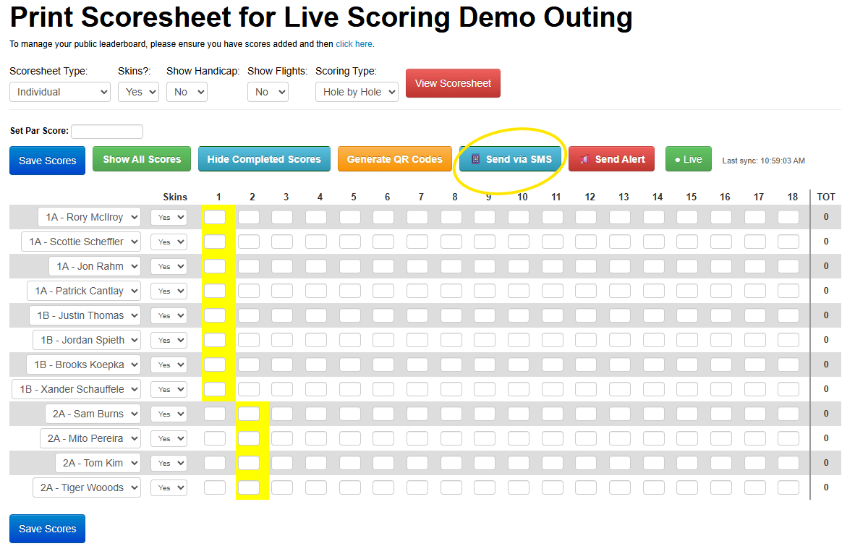Click Rory McIlroy's hole 1 score box
Screen dimensions: 855x554
(x=215, y=217)
